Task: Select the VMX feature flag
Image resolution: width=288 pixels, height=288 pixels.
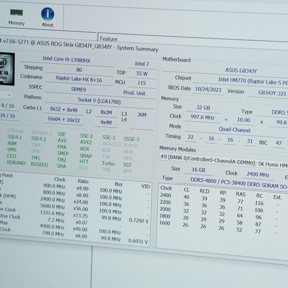Action: 12,149
